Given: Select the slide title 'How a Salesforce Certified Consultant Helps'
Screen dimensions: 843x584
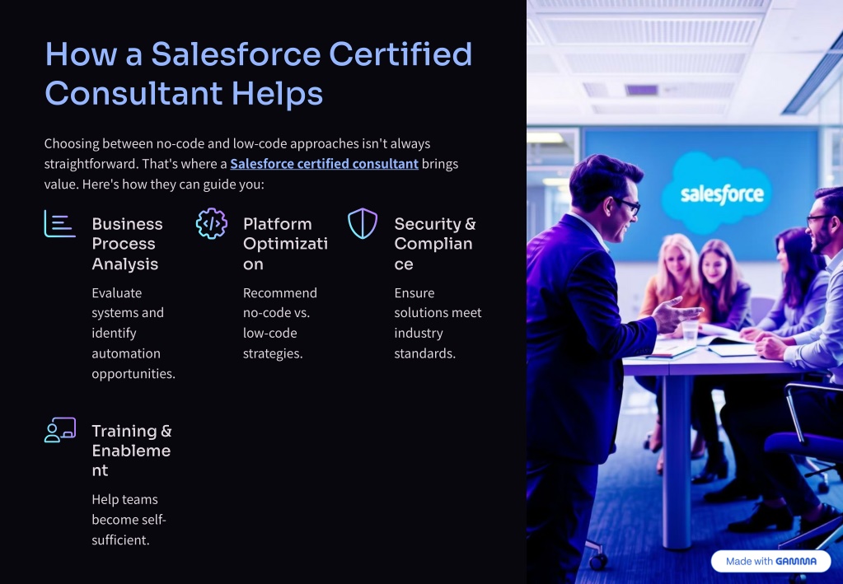Looking at the screenshot, I should pos(259,73).
